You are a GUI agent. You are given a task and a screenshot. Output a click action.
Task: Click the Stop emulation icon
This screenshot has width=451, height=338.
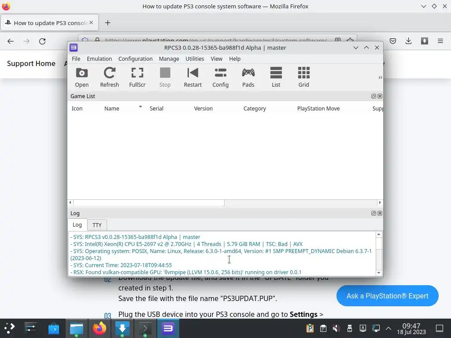click(x=165, y=77)
